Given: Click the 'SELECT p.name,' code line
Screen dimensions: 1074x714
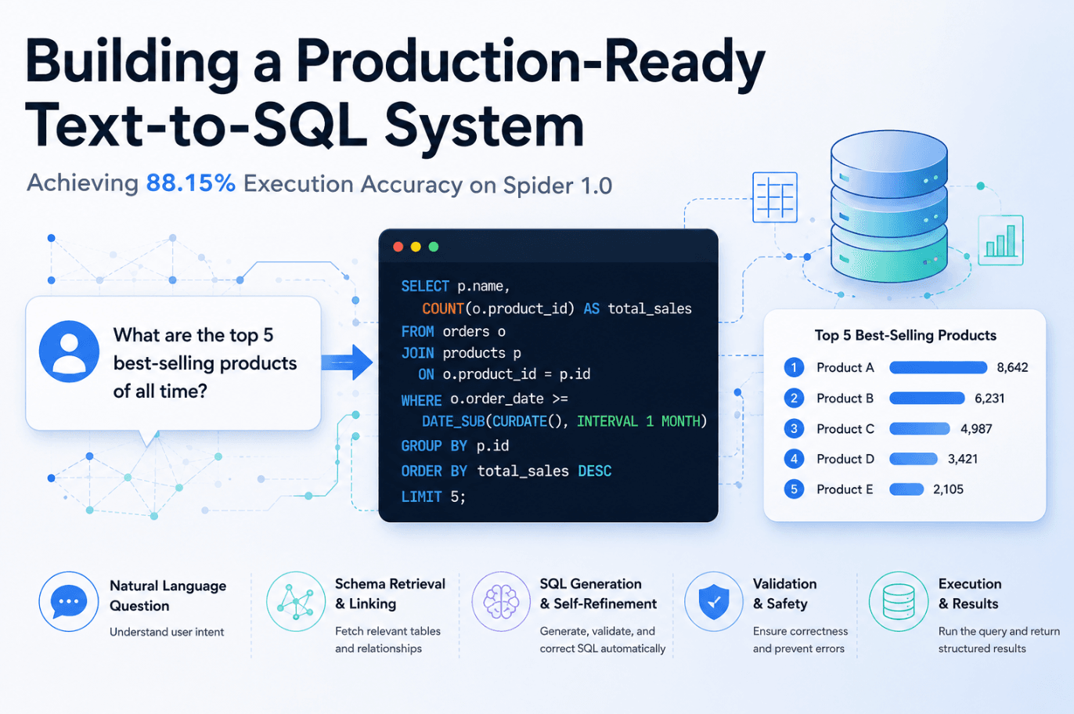Looking at the screenshot, I should tap(456, 287).
